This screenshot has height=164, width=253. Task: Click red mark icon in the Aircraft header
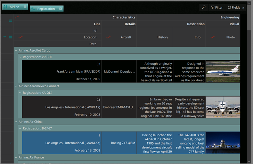coord(108,37)
